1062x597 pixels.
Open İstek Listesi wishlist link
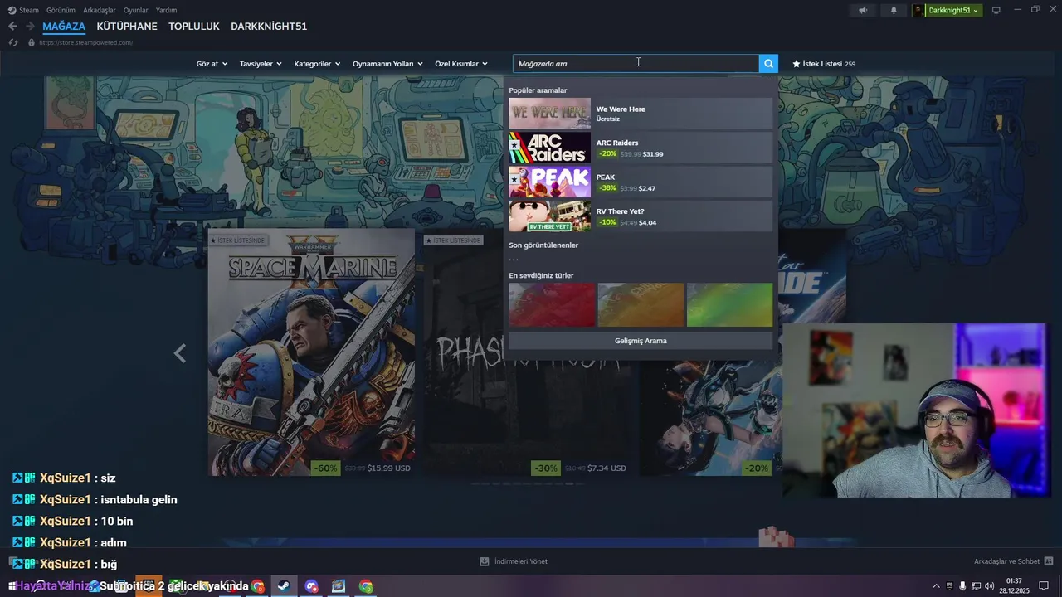click(x=824, y=64)
